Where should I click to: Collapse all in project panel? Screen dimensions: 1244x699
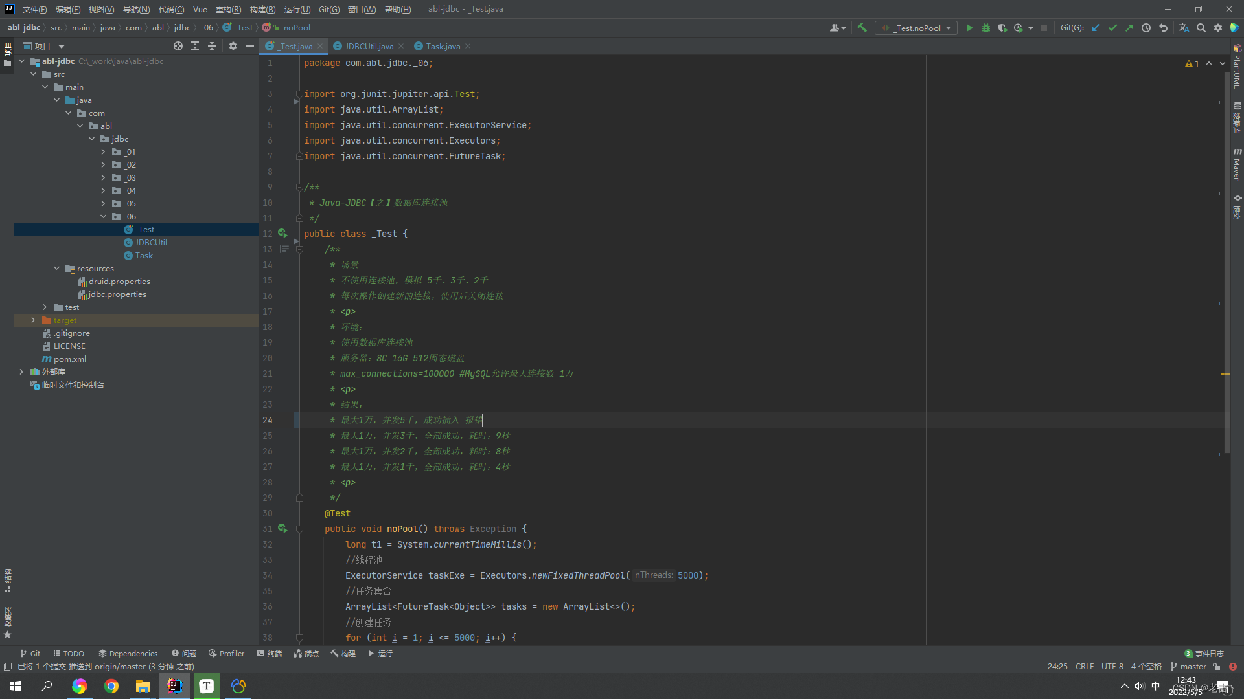[212, 46]
